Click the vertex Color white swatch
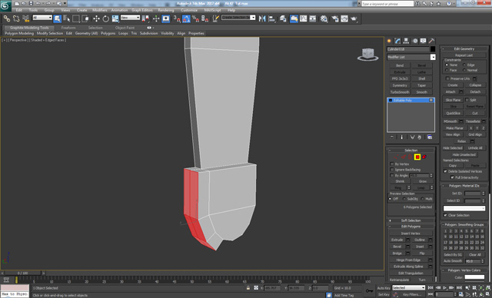The height and width of the screenshot is (298, 492). coord(474,277)
